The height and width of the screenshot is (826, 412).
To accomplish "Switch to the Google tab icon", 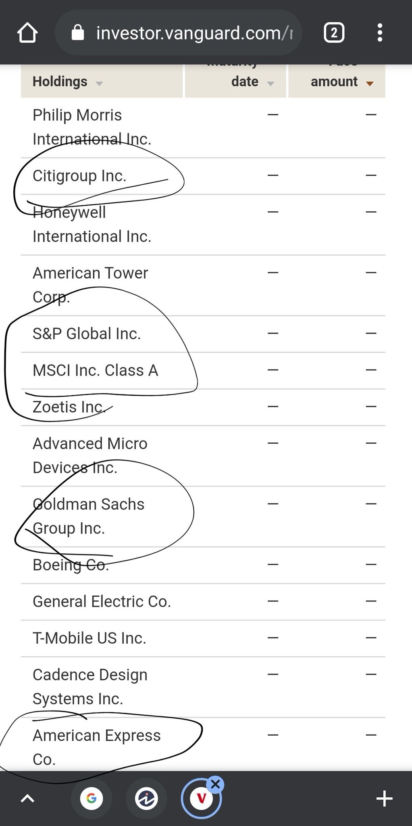I will point(92,798).
